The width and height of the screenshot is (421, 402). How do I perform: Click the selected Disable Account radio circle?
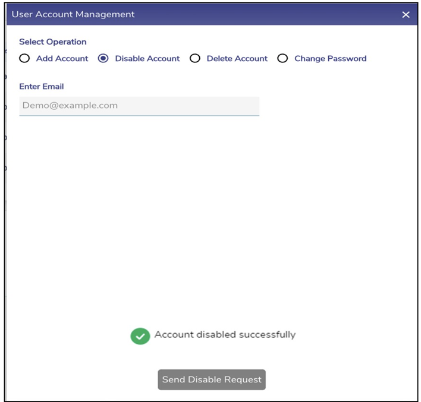pos(103,59)
